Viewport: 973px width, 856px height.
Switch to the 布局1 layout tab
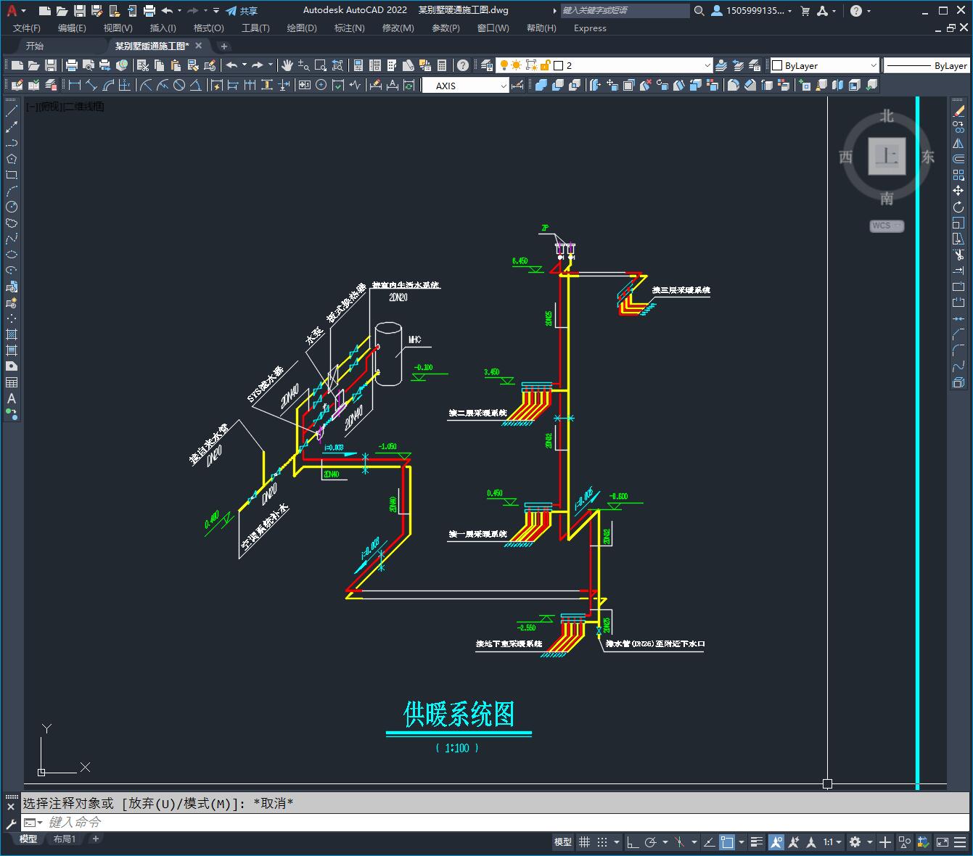point(65,839)
